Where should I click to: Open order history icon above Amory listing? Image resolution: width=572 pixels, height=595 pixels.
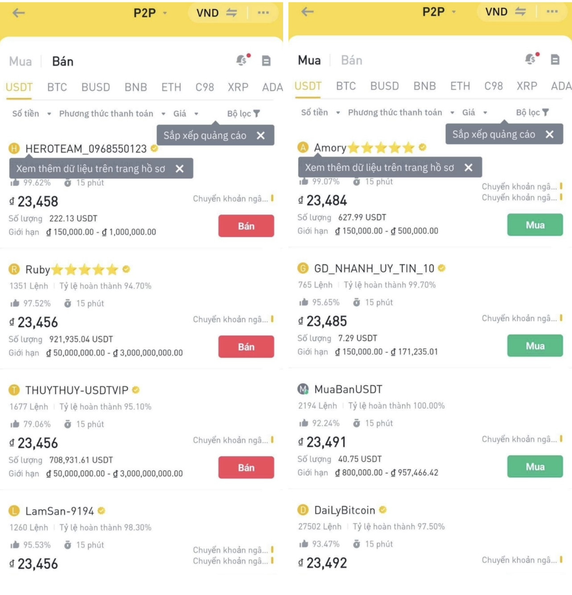(555, 59)
